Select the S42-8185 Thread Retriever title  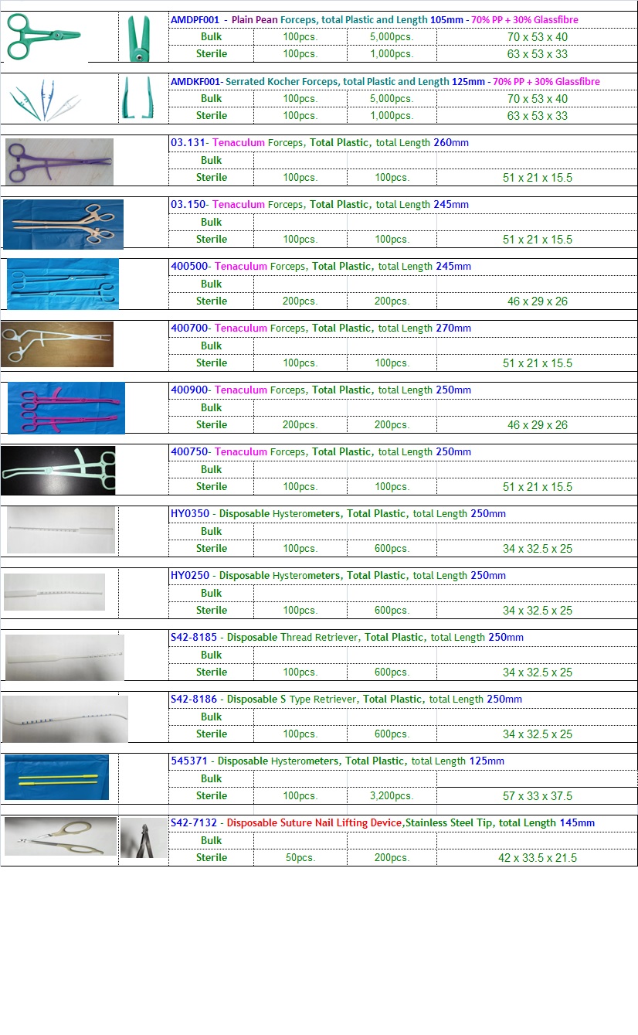347,638
